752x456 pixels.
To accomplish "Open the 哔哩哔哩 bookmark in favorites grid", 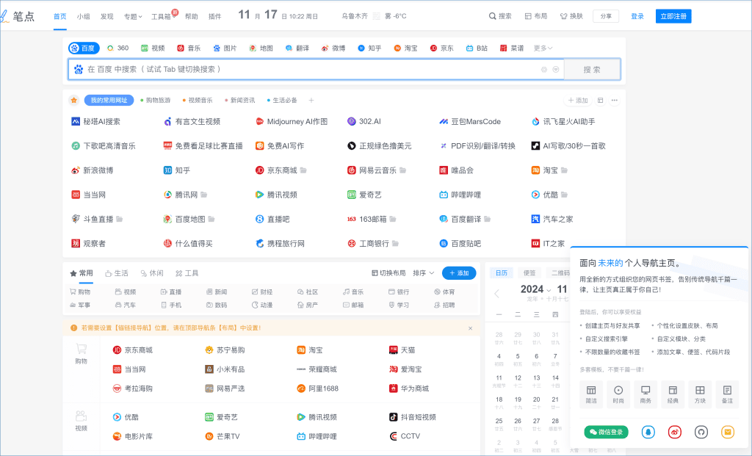I will [460, 195].
